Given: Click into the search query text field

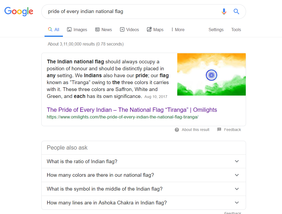Looking at the screenshot, I should 131,11.
